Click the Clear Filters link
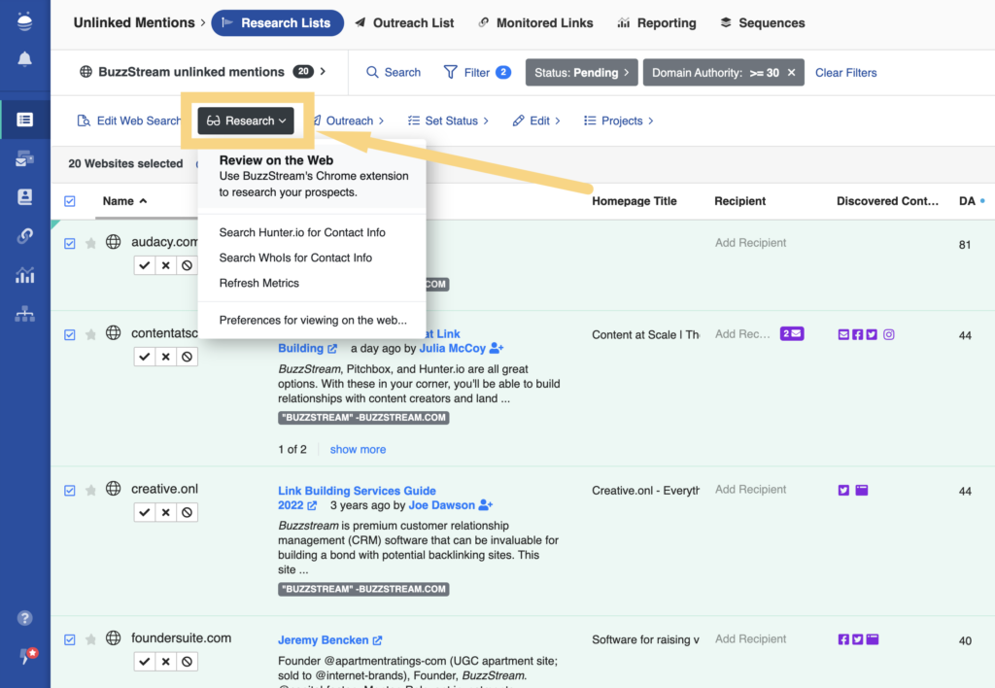Viewport: 995px width, 688px height. [x=845, y=72]
